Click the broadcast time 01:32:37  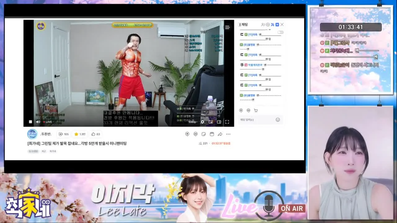pyautogui.click(x=221, y=143)
